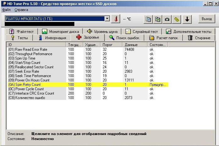Screen dimensions: 219x146
Task: Take a screenshot with camera icon
Action: coord(167,19)
